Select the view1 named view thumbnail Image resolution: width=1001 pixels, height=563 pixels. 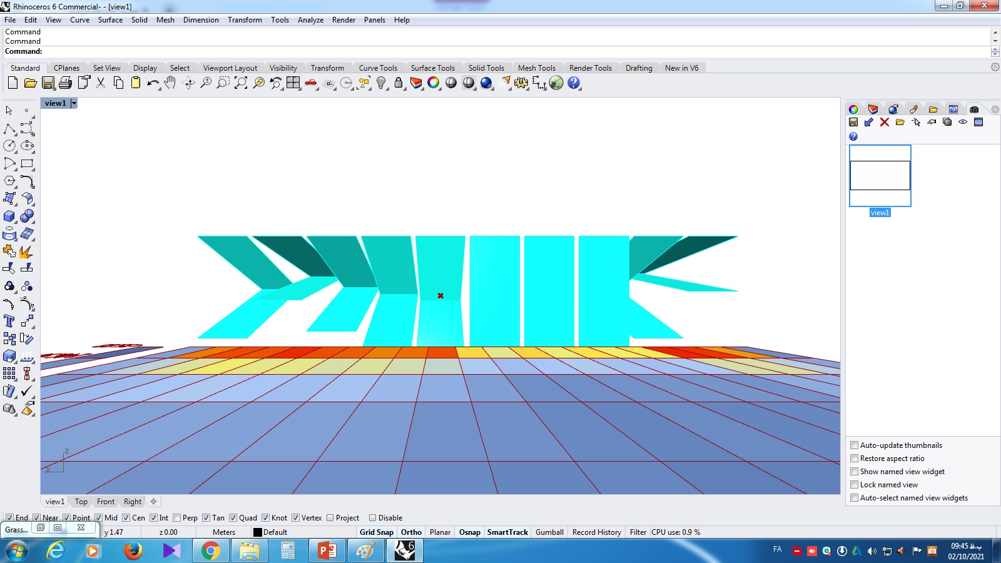(880, 176)
